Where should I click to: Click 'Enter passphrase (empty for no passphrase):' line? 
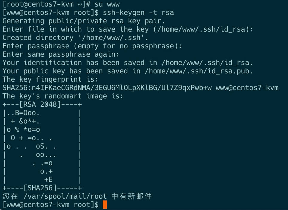click(x=92, y=46)
